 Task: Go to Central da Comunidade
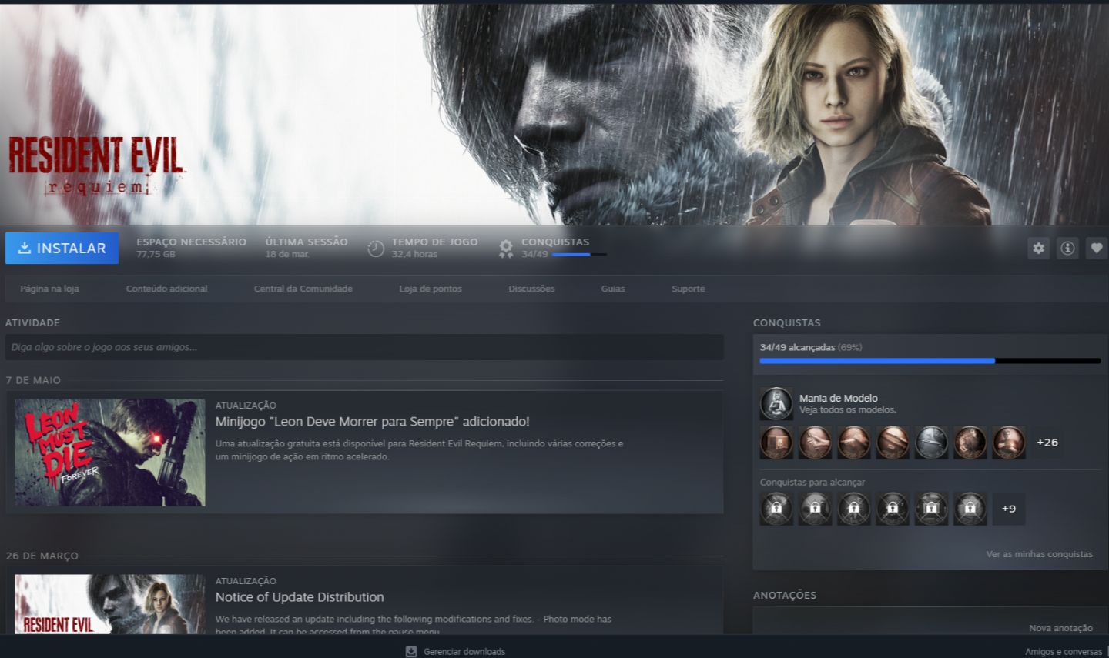coord(303,289)
